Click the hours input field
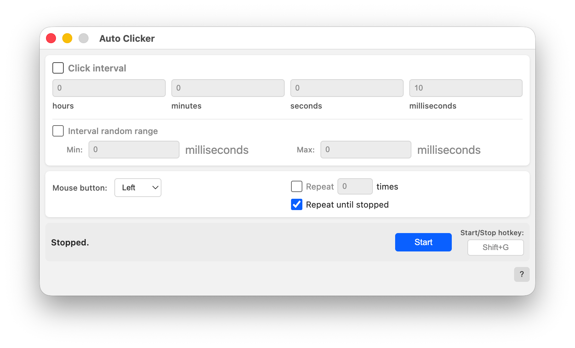Screen dimensions: 575x348 [x=109, y=88]
